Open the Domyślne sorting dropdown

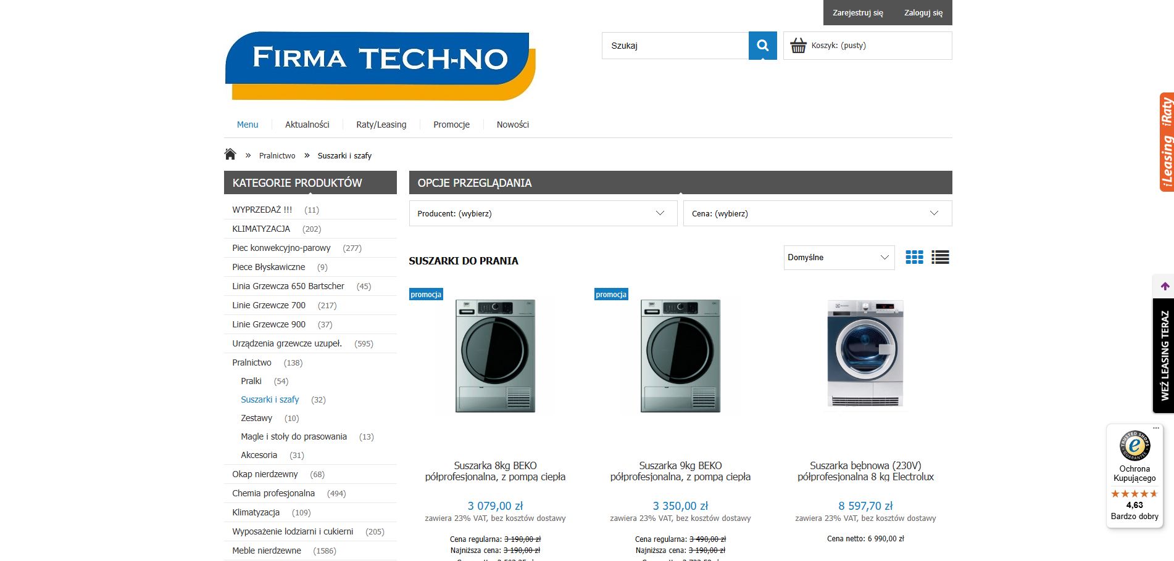839,257
